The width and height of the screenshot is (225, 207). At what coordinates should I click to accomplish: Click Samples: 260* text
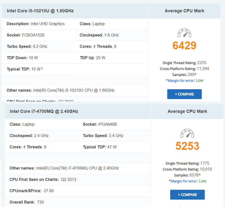coord(184,75)
